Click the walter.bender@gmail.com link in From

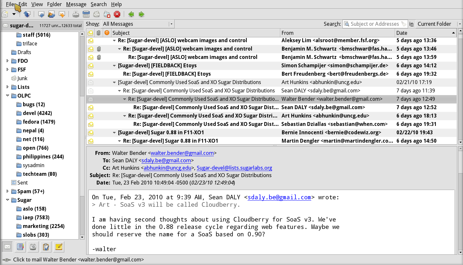click(182, 153)
